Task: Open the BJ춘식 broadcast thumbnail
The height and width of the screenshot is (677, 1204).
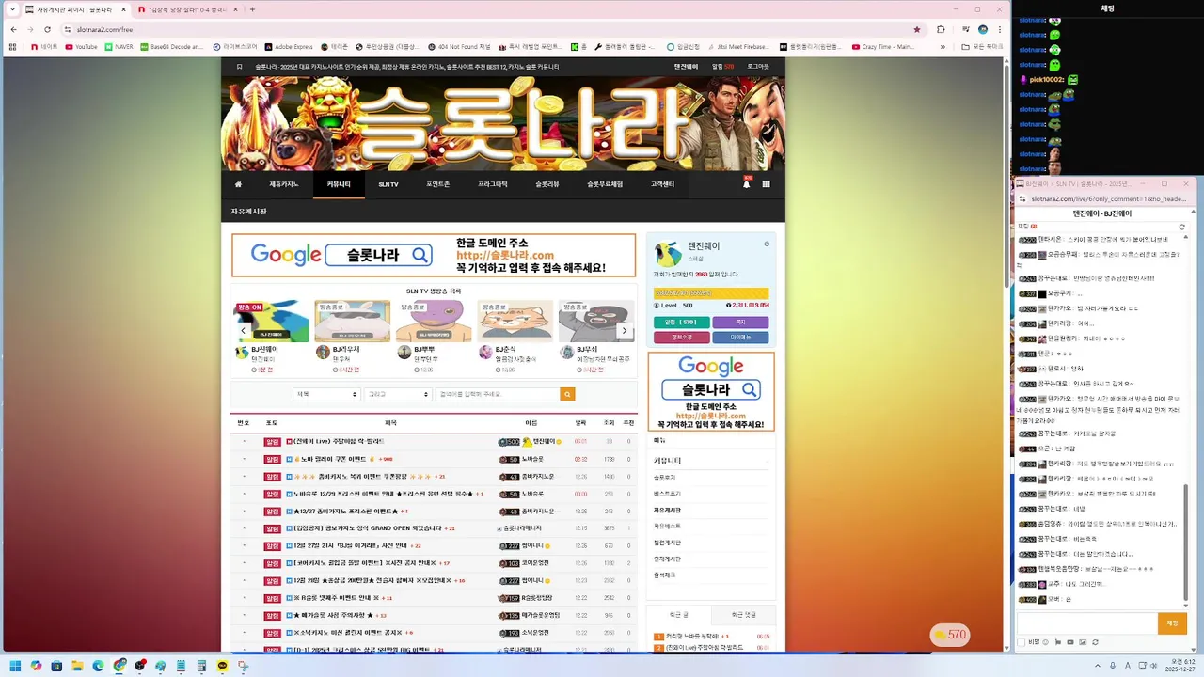Action: point(515,321)
